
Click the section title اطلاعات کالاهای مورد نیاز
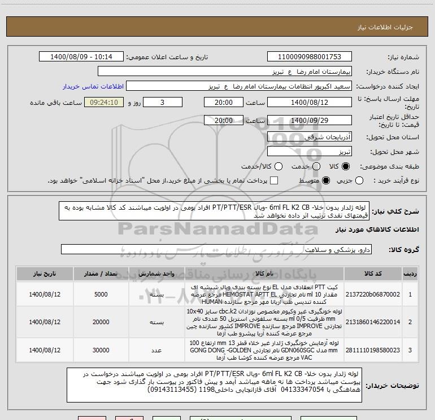[x=377, y=229]
